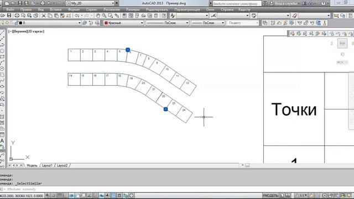Click the binoculars search icon
This screenshot has height=199, width=354.
(x=265, y=3)
